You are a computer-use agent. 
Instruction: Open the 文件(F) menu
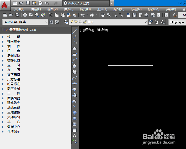(x=19, y=9)
